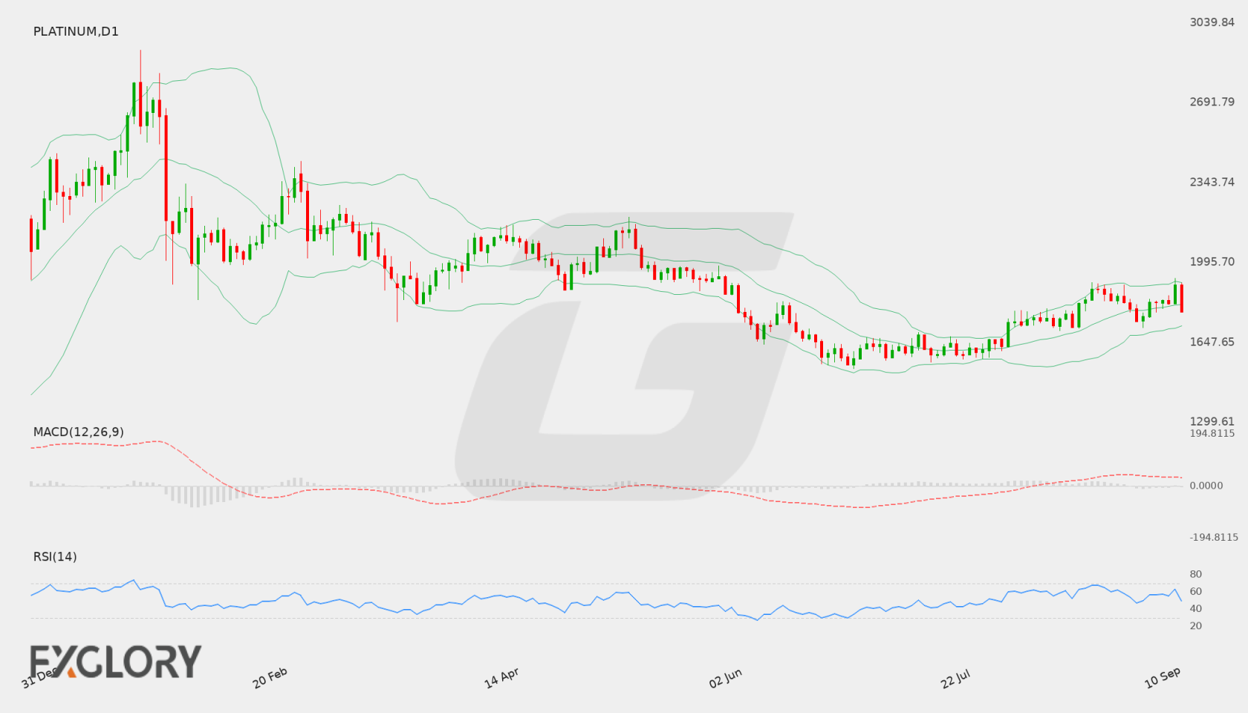Click the 2343.74 price axis label
1248x713 pixels.
click(1212, 182)
